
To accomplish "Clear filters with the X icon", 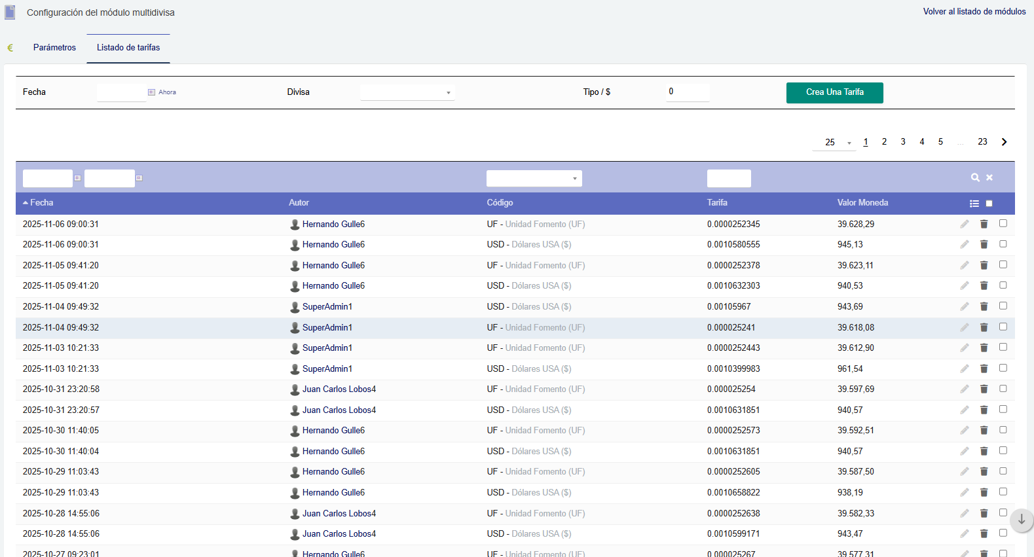I will tap(989, 177).
